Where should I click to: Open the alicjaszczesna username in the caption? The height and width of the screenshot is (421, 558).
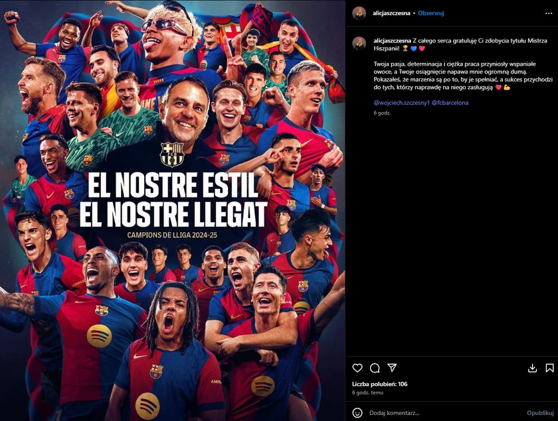click(x=393, y=41)
